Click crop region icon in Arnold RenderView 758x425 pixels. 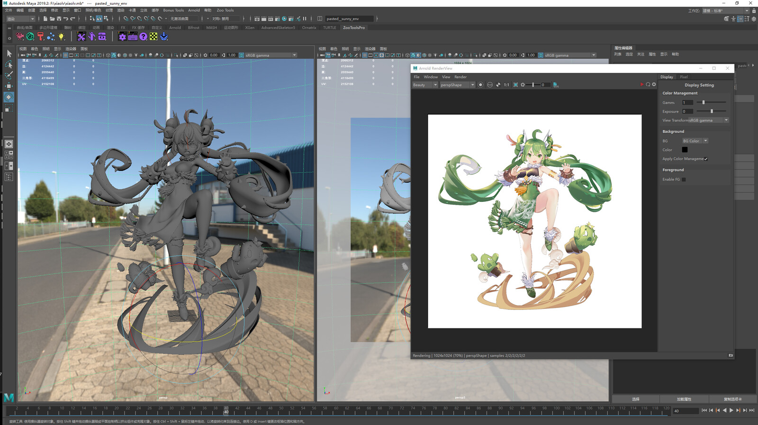515,85
